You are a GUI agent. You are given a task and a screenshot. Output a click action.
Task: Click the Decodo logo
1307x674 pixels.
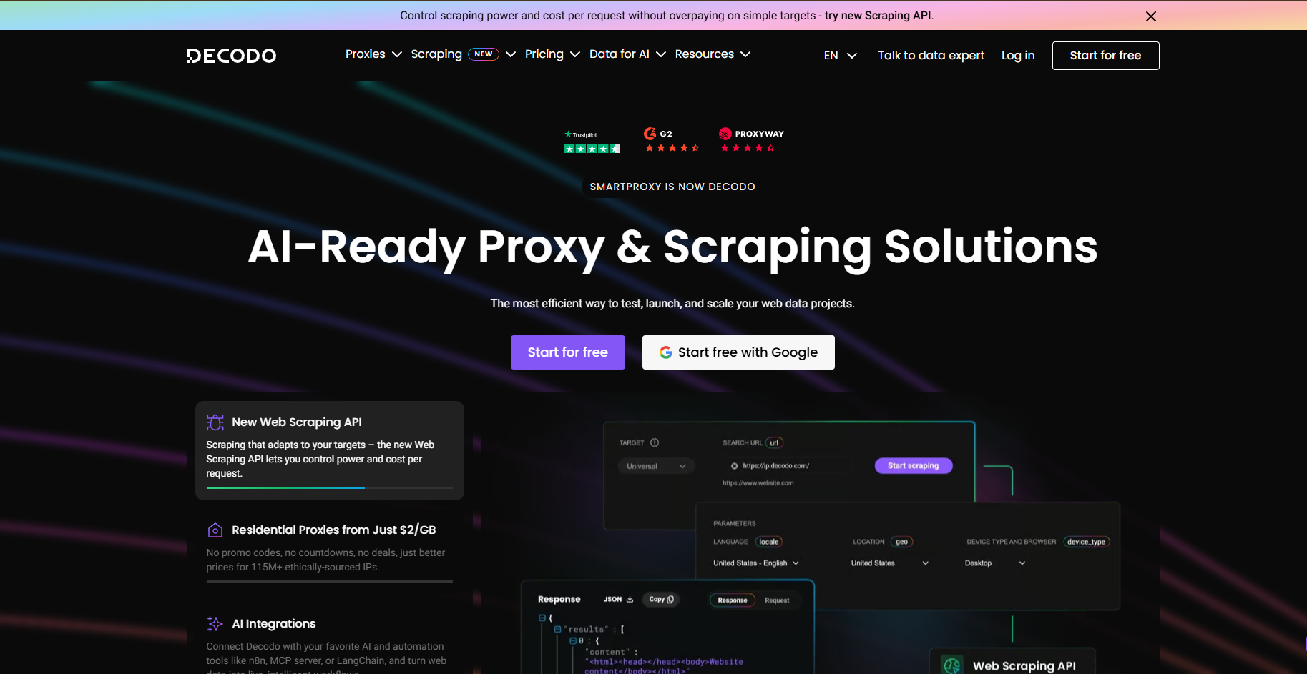[231, 56]
